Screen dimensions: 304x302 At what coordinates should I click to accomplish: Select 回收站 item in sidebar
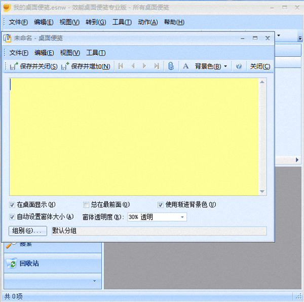[x=53, y=263]
